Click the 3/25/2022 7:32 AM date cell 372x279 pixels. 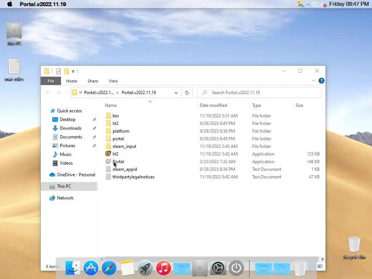click(218, 162)
